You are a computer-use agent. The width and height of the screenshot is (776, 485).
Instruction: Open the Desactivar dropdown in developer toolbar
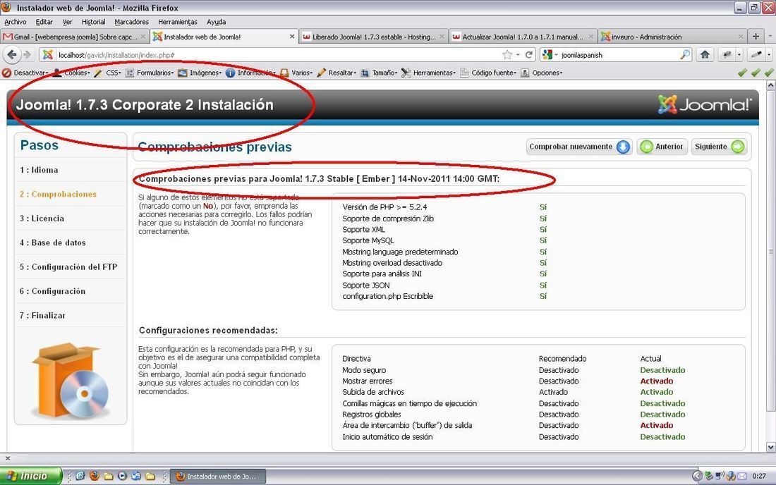coord(25,73)
